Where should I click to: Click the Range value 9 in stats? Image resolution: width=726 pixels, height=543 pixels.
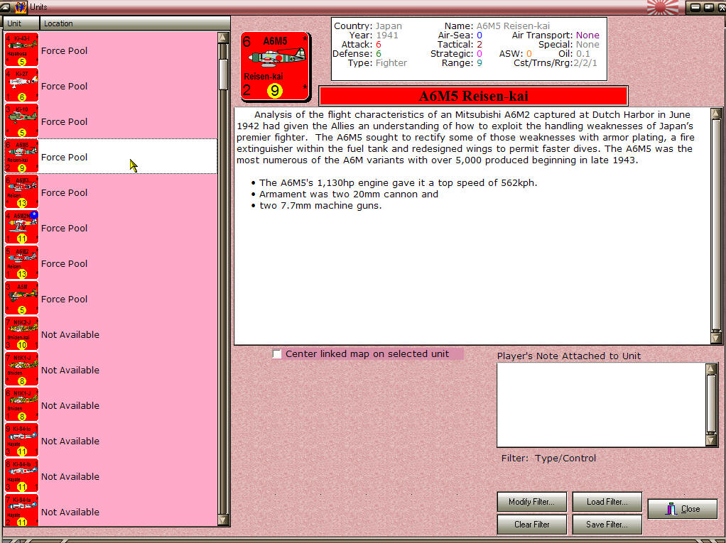[480, 63]
